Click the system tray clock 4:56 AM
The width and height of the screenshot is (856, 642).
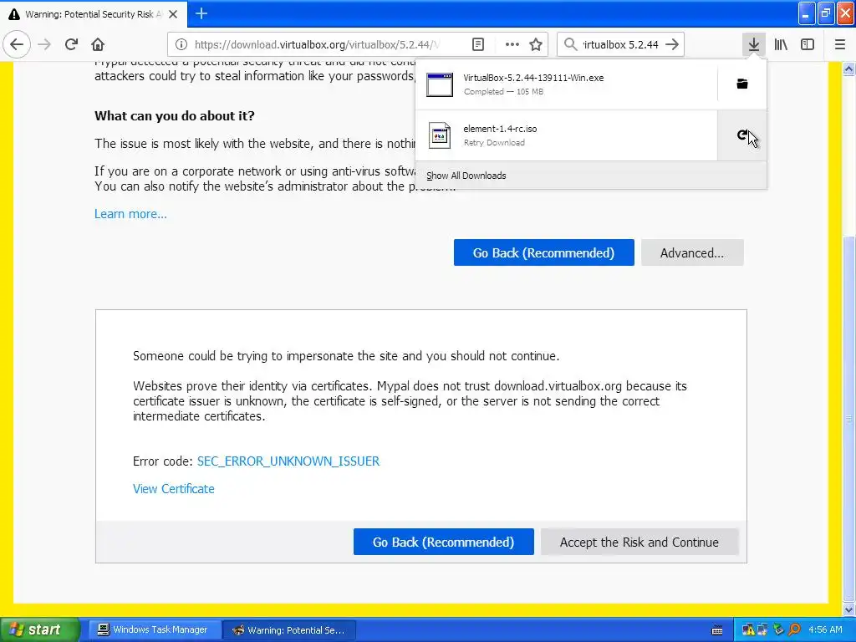coord(825,629)
